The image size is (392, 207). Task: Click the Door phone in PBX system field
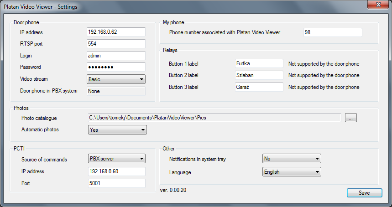(x=116, y=91)
